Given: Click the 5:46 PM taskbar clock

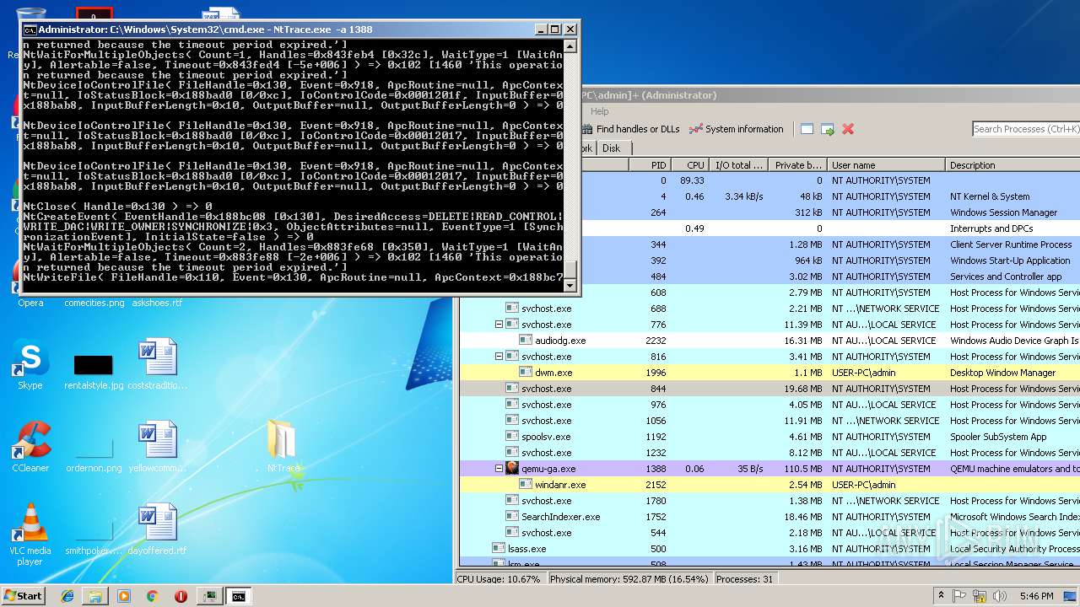Looking at the screenshot, I should 1036,596.
